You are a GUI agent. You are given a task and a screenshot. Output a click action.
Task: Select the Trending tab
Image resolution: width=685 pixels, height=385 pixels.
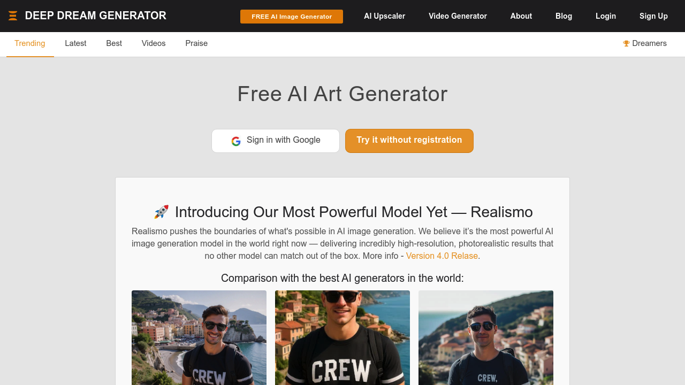pyautogui.click(x=30, y=43)
